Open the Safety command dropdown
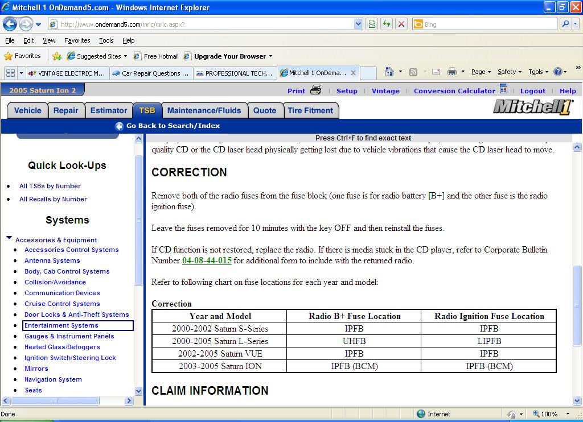583x422 pixels. coord(510,72)
